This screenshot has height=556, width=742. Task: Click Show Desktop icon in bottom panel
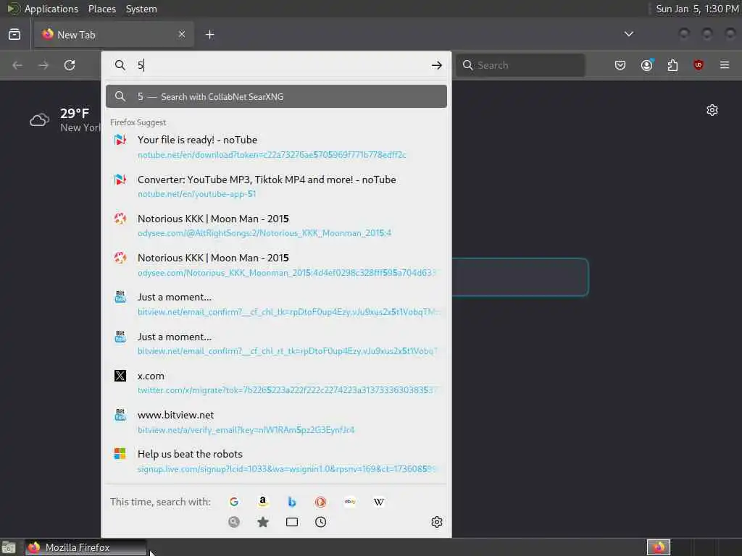coord(9,548)
